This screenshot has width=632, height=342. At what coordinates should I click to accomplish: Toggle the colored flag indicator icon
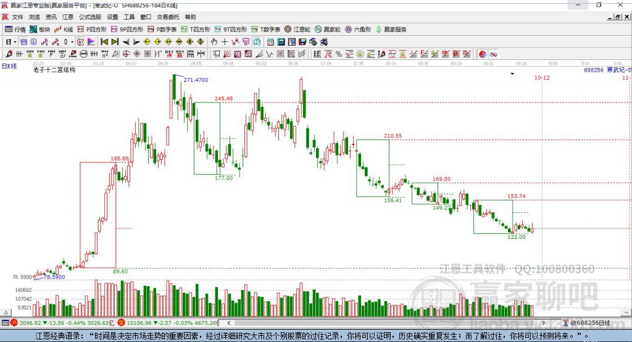pyautogui.click(x=91, y=42)
